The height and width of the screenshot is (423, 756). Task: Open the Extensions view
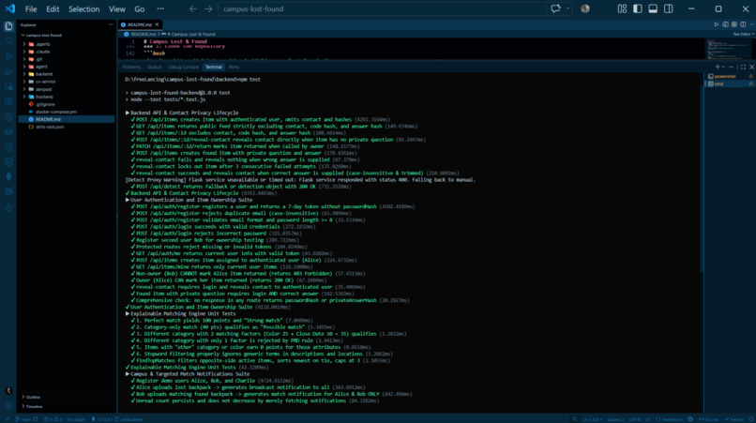[x=8, y=102]
